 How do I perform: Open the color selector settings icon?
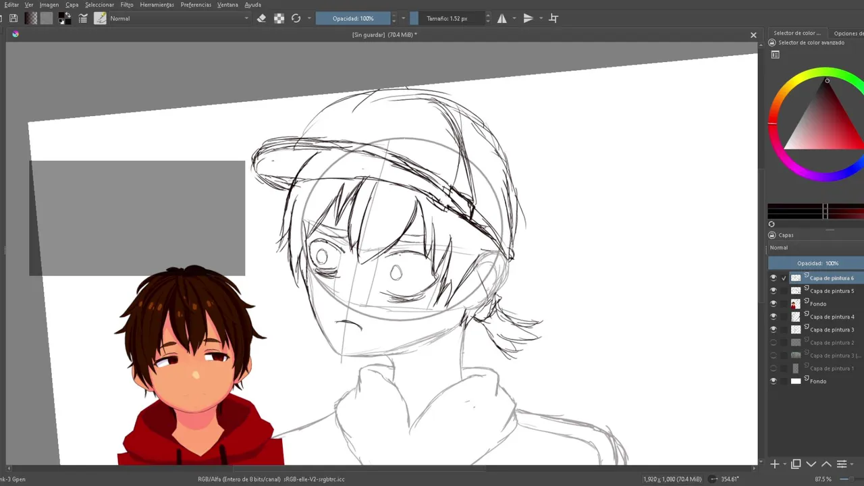[775, 55]
